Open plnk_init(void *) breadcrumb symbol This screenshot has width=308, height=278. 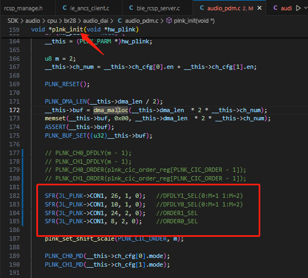[x=194, y=21]
